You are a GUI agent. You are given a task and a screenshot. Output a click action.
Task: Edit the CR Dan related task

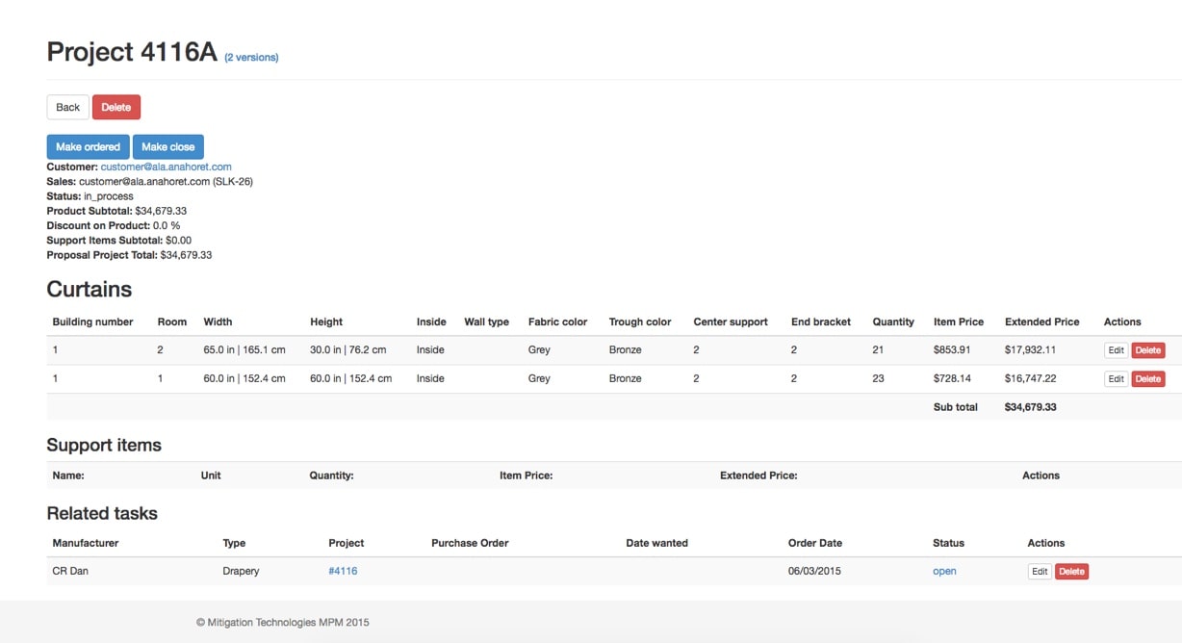click(1040, 571)
